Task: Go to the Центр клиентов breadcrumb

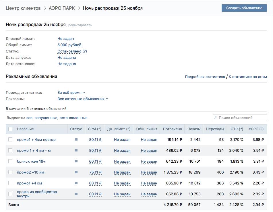Action: 23,8
